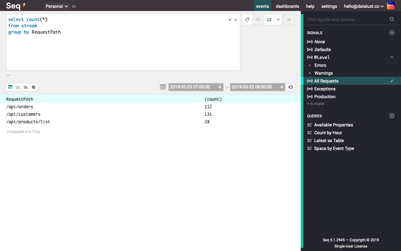Image resolution: width=401 pixels, height=251 pixels.
Task: Clear the start time 07:00:00 value
Action: click(220, 87)
